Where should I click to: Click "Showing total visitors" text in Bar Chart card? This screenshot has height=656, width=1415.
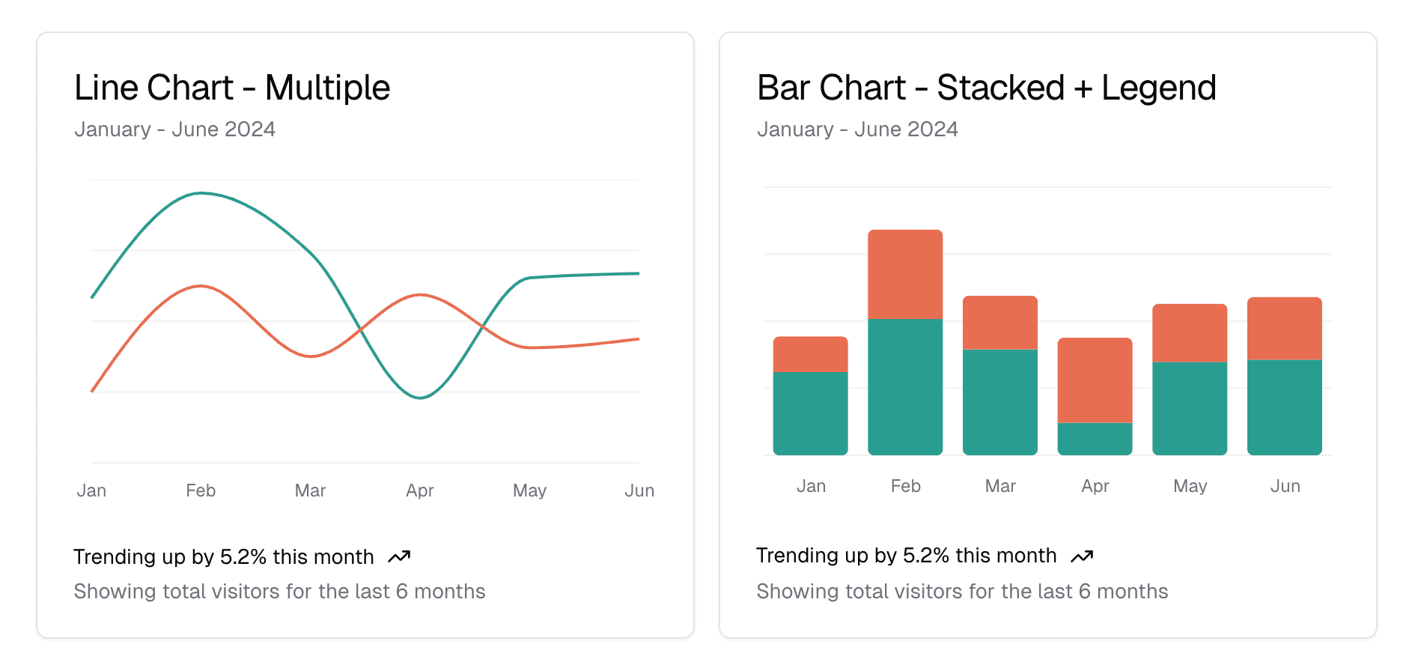(x=961, y=591)
